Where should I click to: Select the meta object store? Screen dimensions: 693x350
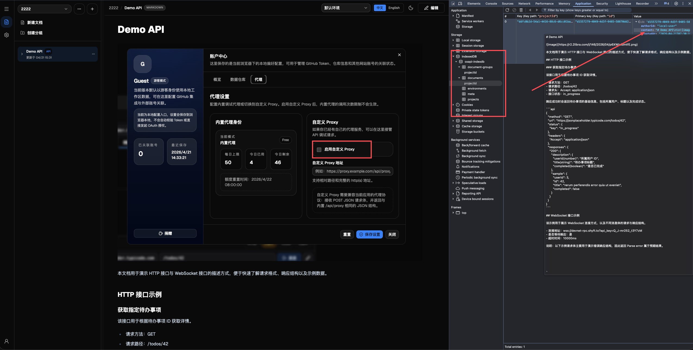click(471, 94)
